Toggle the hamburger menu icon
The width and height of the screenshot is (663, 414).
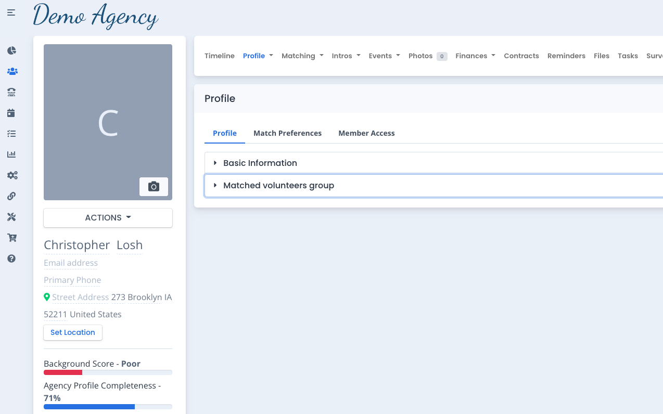11,12
